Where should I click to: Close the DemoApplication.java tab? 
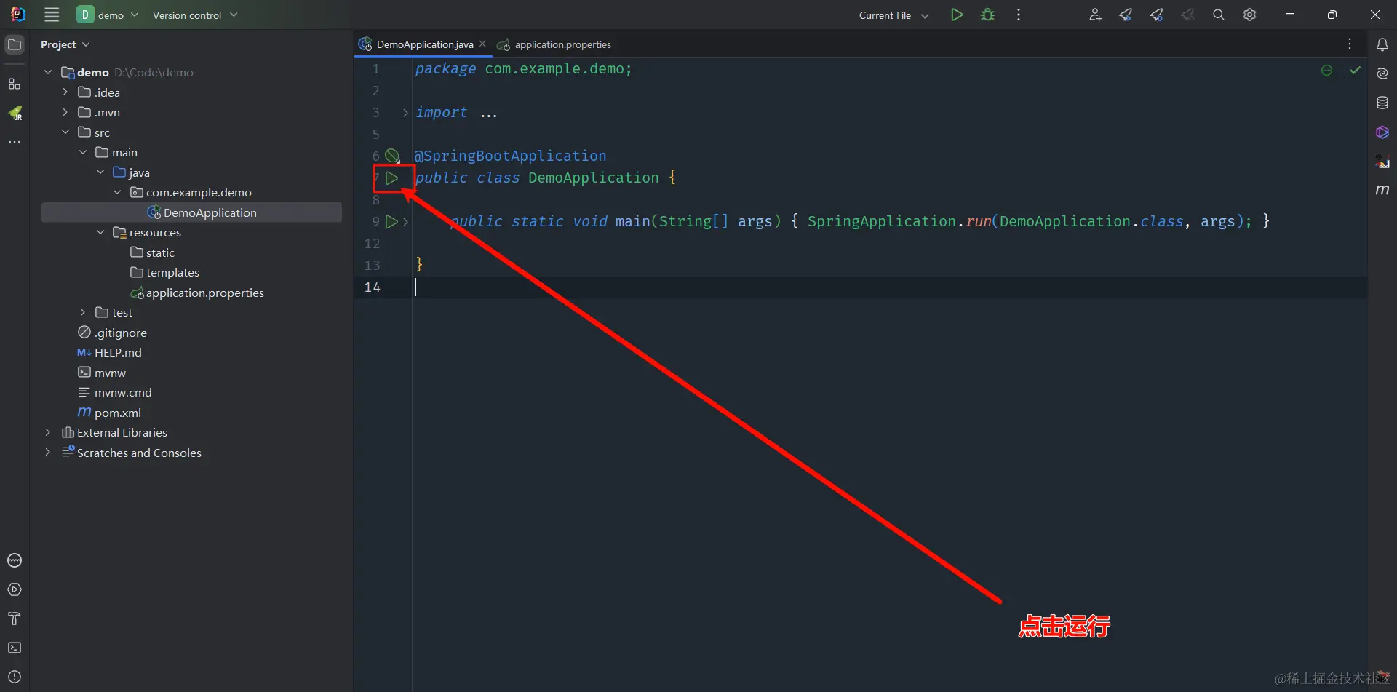[482, 44]
